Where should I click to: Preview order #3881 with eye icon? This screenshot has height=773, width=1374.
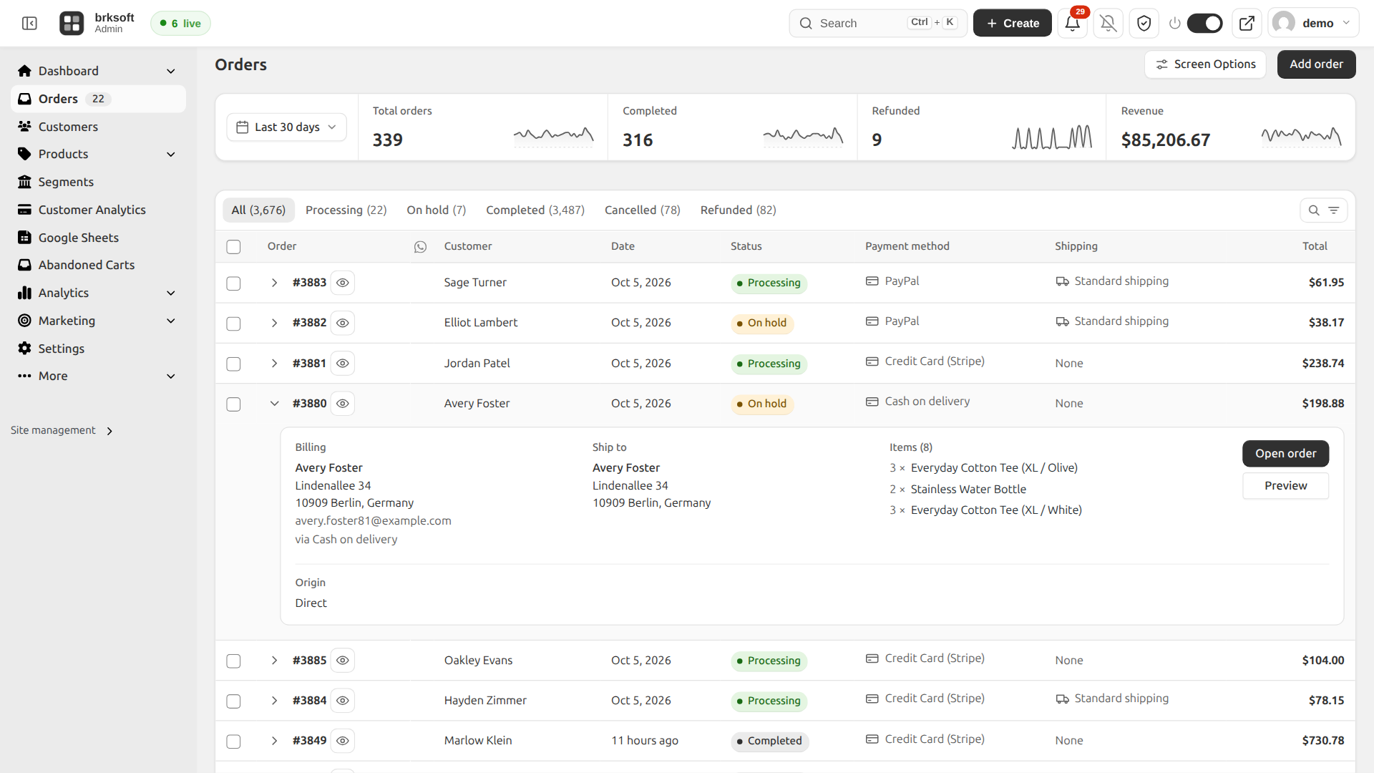343,364
